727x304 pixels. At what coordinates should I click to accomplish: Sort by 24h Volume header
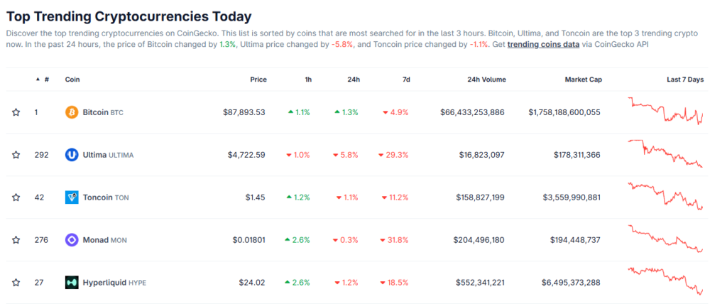tap(486, 80)
